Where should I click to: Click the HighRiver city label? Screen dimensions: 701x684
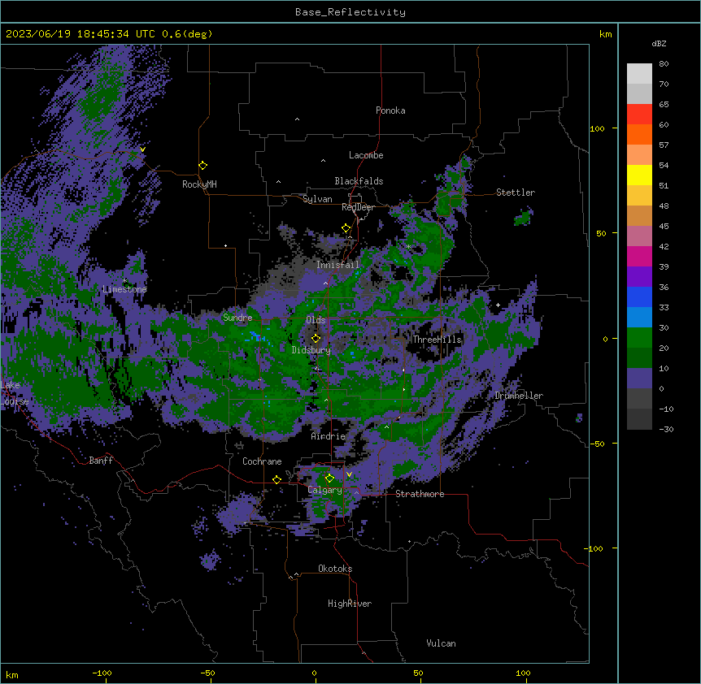350,604
